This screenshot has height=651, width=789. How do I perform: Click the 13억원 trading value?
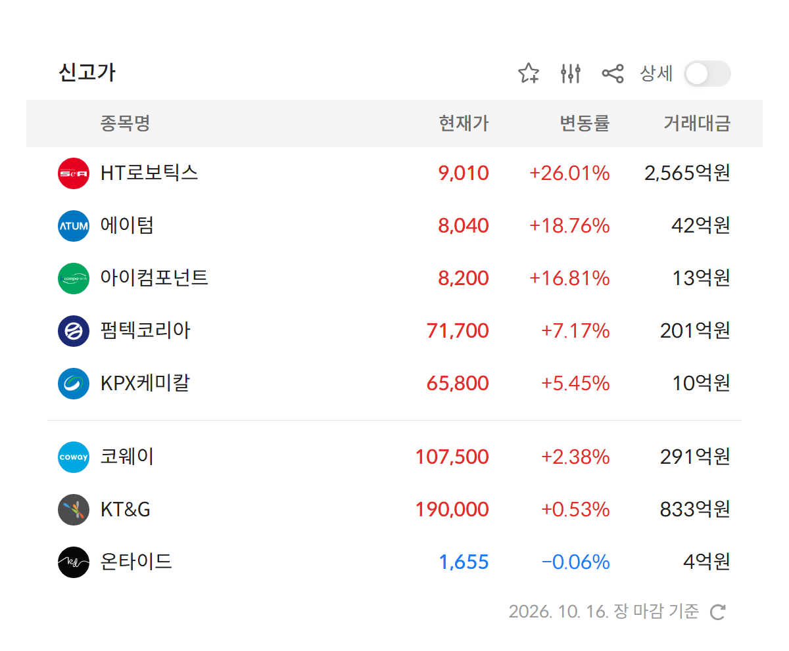pyautogui.click(x=701, y=279)
